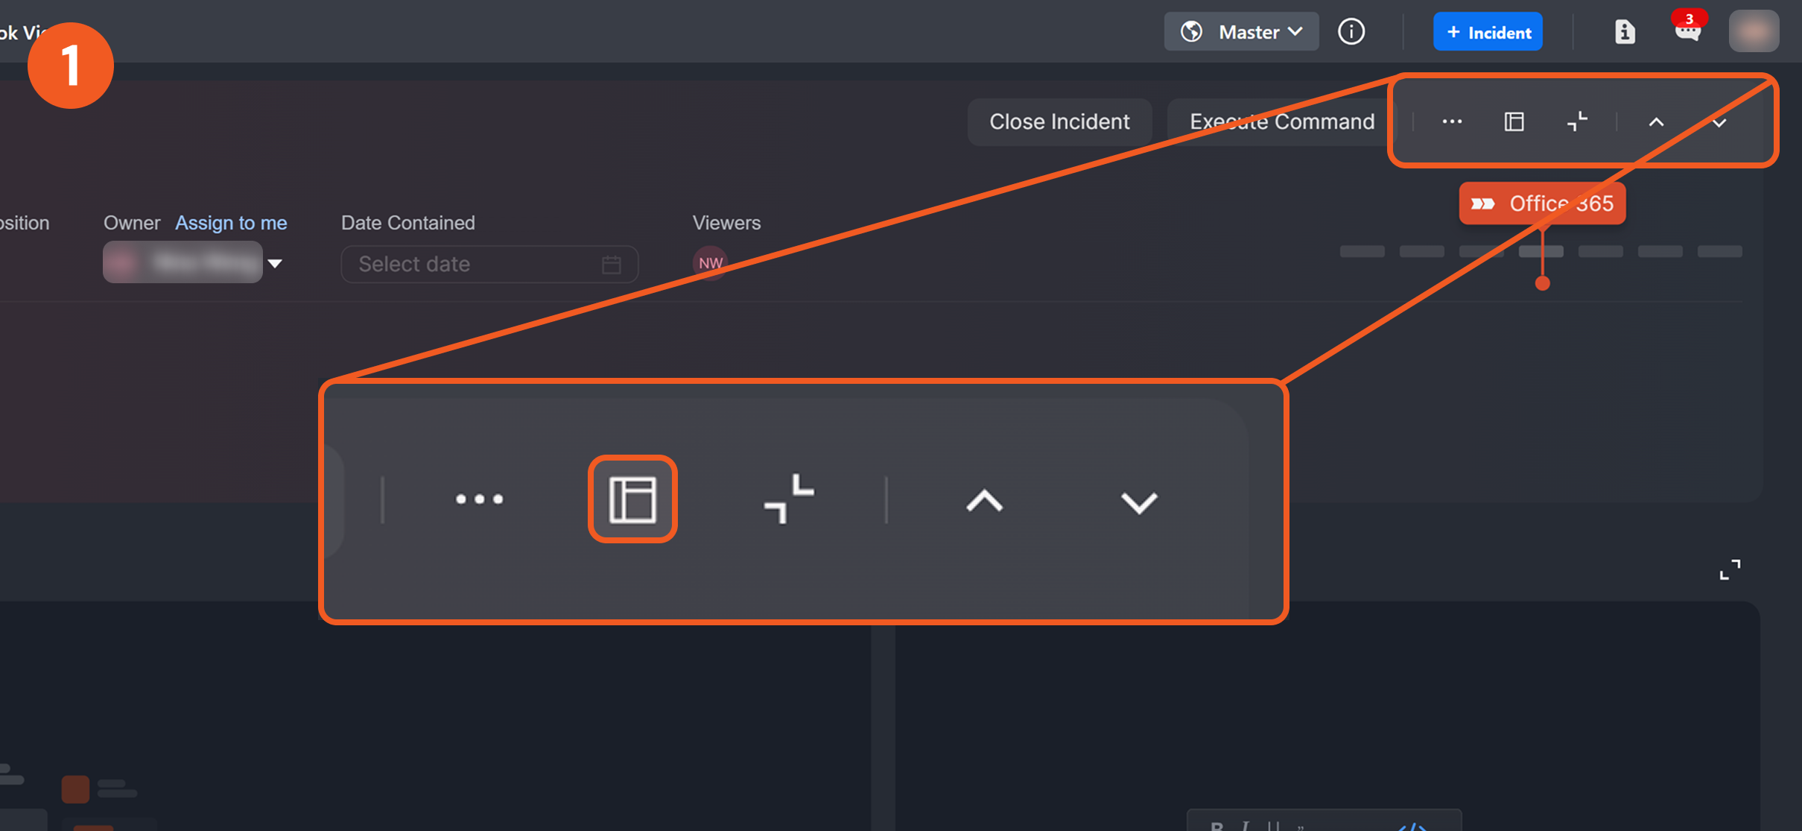This screenshot has height=831, width=1802.
Task: Click the Assign to me link
Action: tap(231, 223)
